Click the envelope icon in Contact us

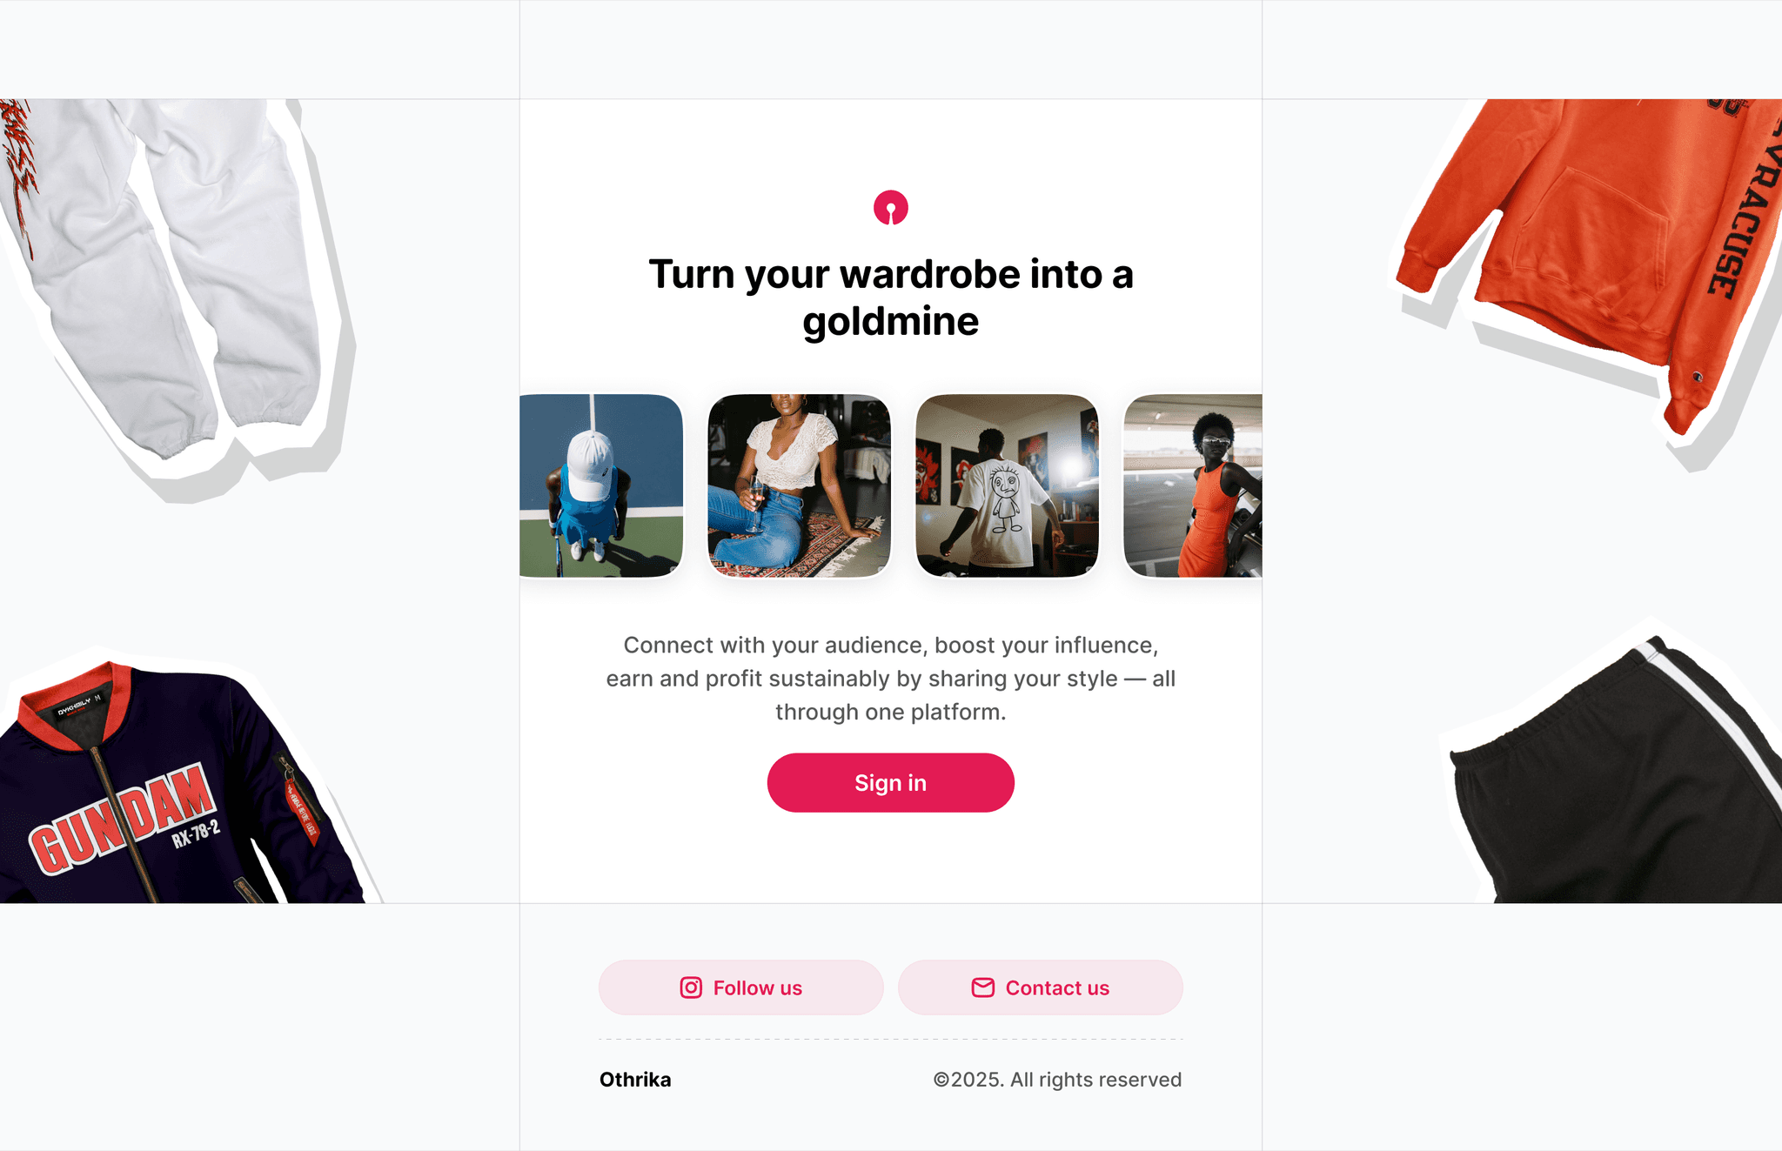coord(983,987)
